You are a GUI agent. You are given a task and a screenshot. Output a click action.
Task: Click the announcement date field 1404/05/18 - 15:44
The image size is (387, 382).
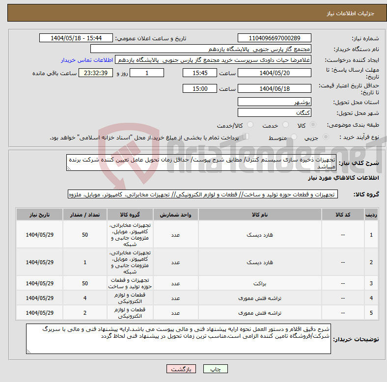76,38
